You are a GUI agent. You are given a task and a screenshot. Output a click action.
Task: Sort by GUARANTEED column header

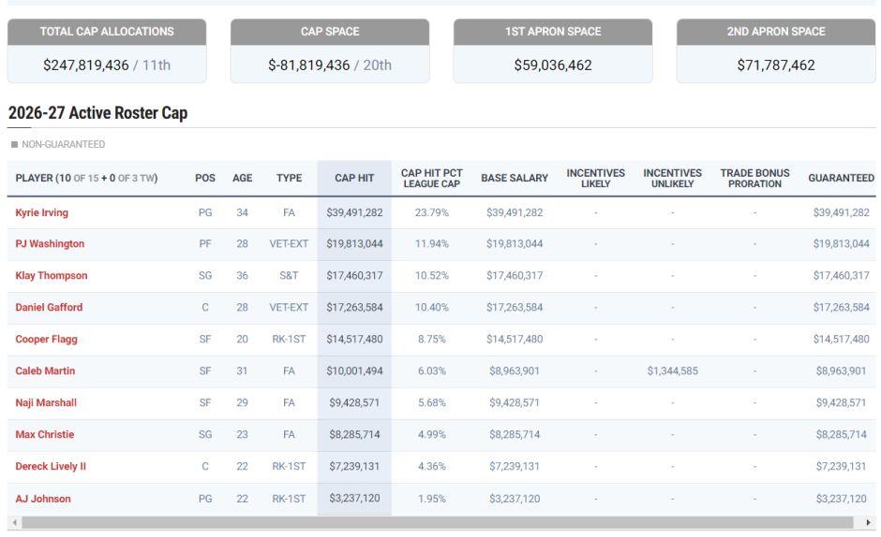point(841,178)
